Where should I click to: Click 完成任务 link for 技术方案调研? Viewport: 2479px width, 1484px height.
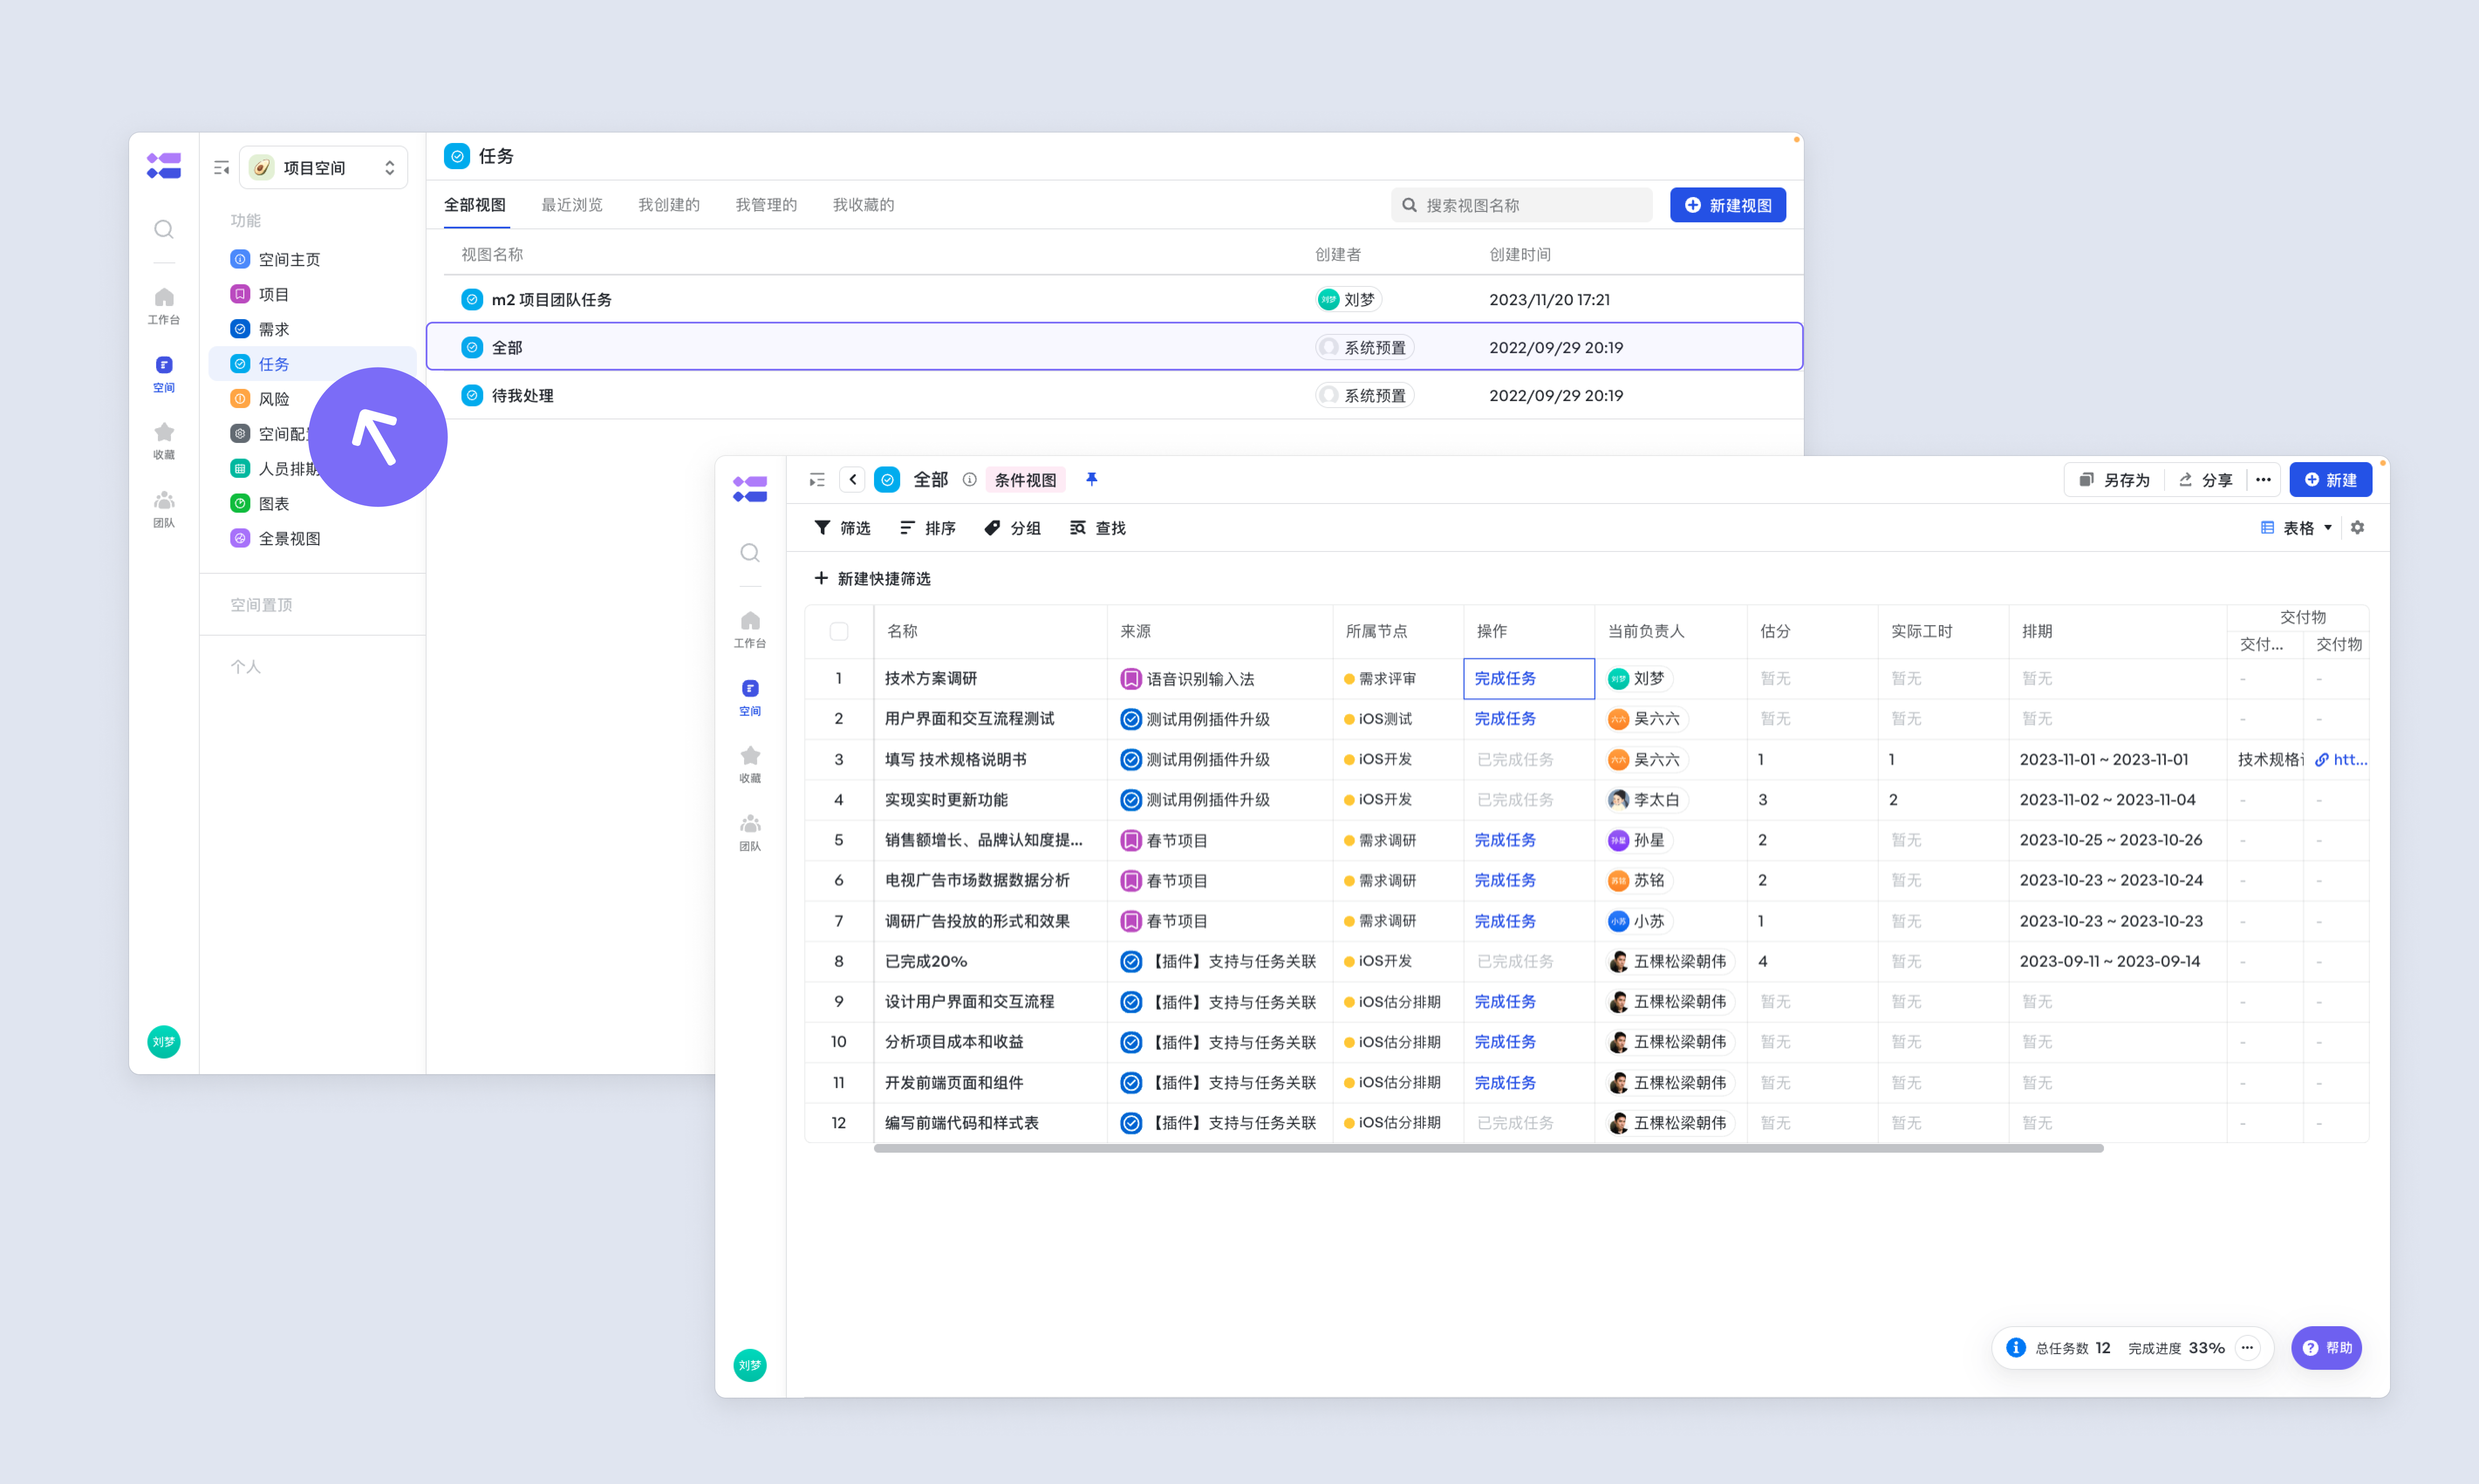click(x=1505, y=679)
